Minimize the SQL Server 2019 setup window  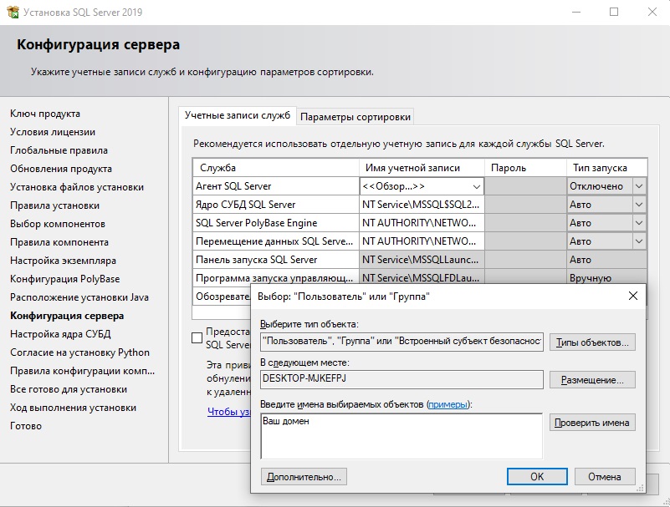(576, 12)
